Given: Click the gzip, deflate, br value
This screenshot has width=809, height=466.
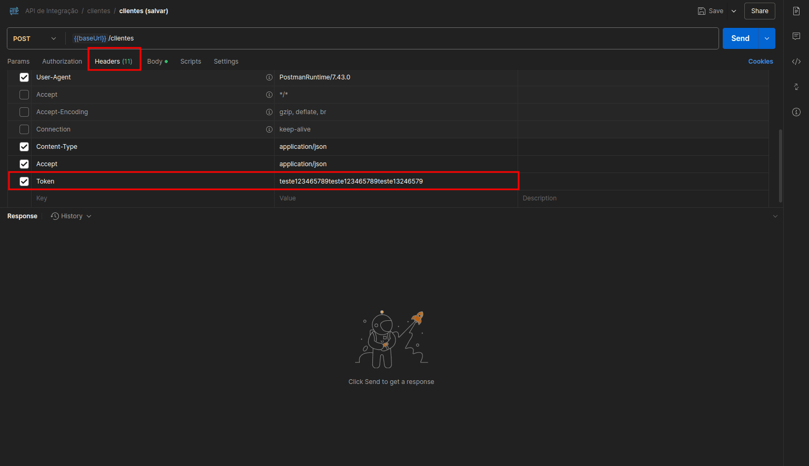Looking at the screenshot, I should [396, 112].
